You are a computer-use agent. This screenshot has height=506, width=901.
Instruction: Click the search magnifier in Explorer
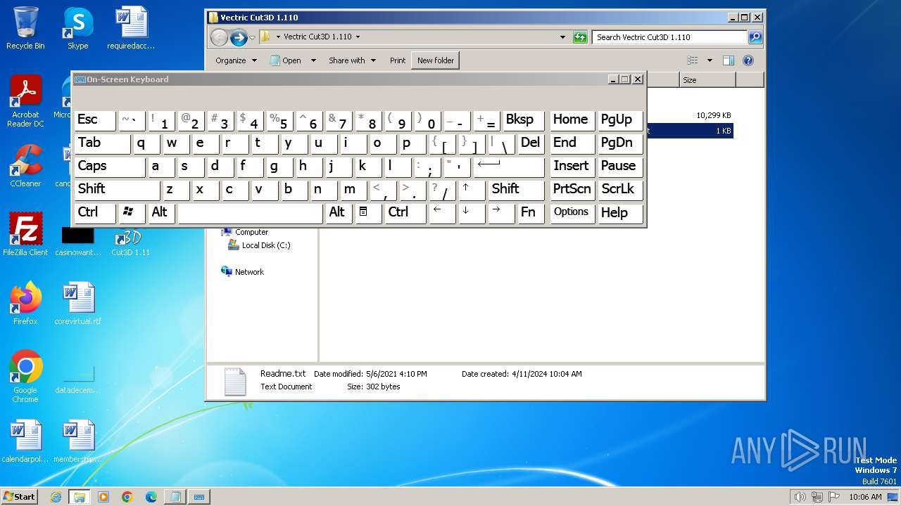coord(755,37)
